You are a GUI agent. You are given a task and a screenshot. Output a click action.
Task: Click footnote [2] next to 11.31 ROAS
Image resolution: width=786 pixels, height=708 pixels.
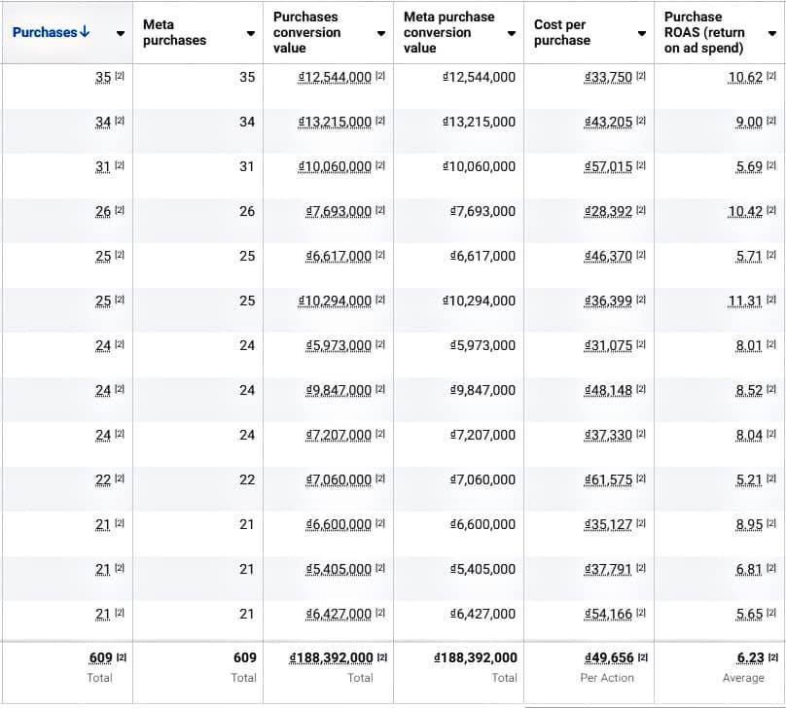click(771, 301)
